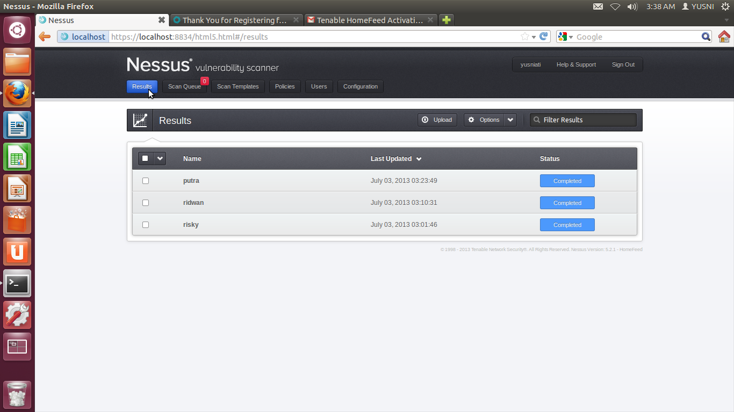Open the search engine selector dropdown
Viewport: 734px width, 412px height.
[x=566, y=36]
